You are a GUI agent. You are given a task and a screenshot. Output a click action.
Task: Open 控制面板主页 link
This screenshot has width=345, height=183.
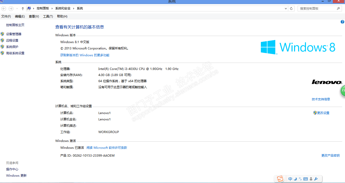point(15,25)
